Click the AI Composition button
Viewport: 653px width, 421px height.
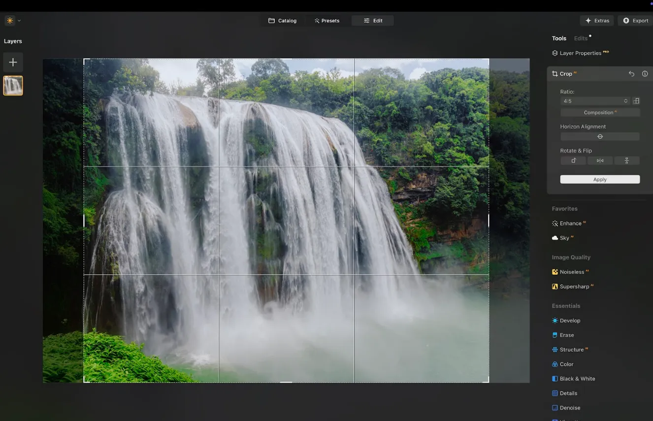pos(600,113)
